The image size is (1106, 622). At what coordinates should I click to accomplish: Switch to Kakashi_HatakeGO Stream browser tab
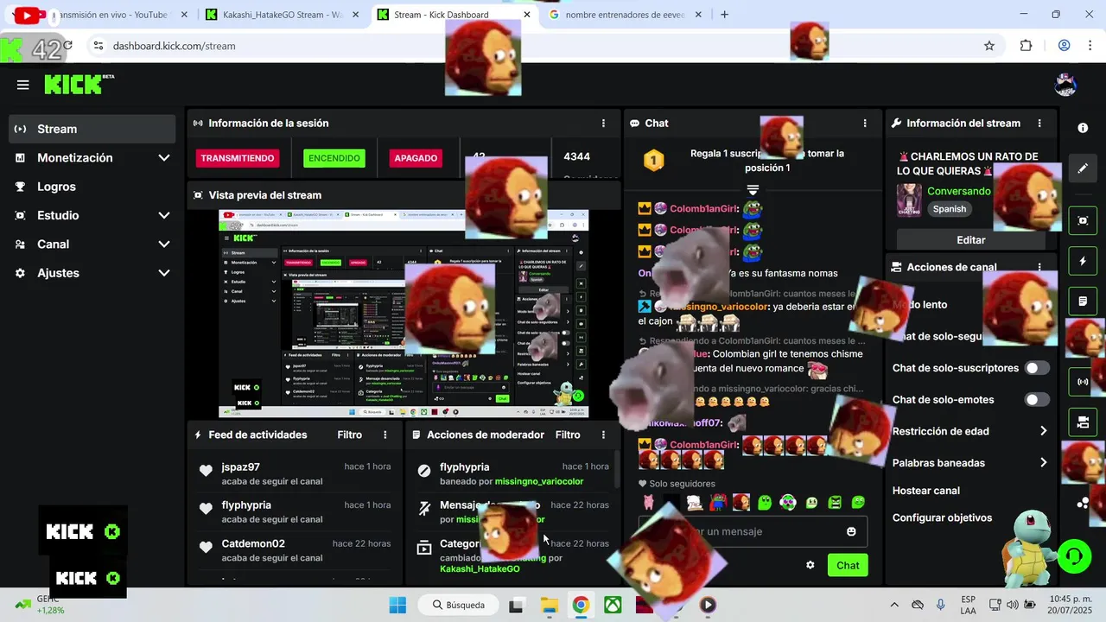(283, 15)
